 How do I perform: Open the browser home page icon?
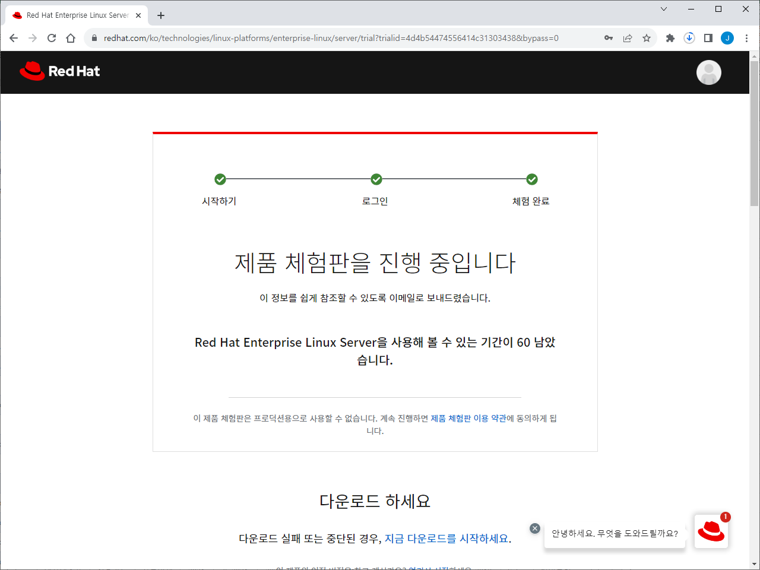[x=71, y=38]
